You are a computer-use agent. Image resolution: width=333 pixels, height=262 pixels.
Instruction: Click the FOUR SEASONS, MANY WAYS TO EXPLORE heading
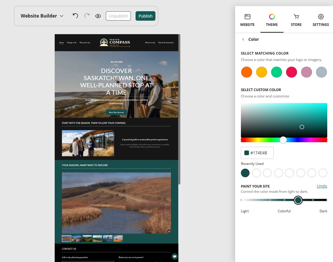point(85,165)
